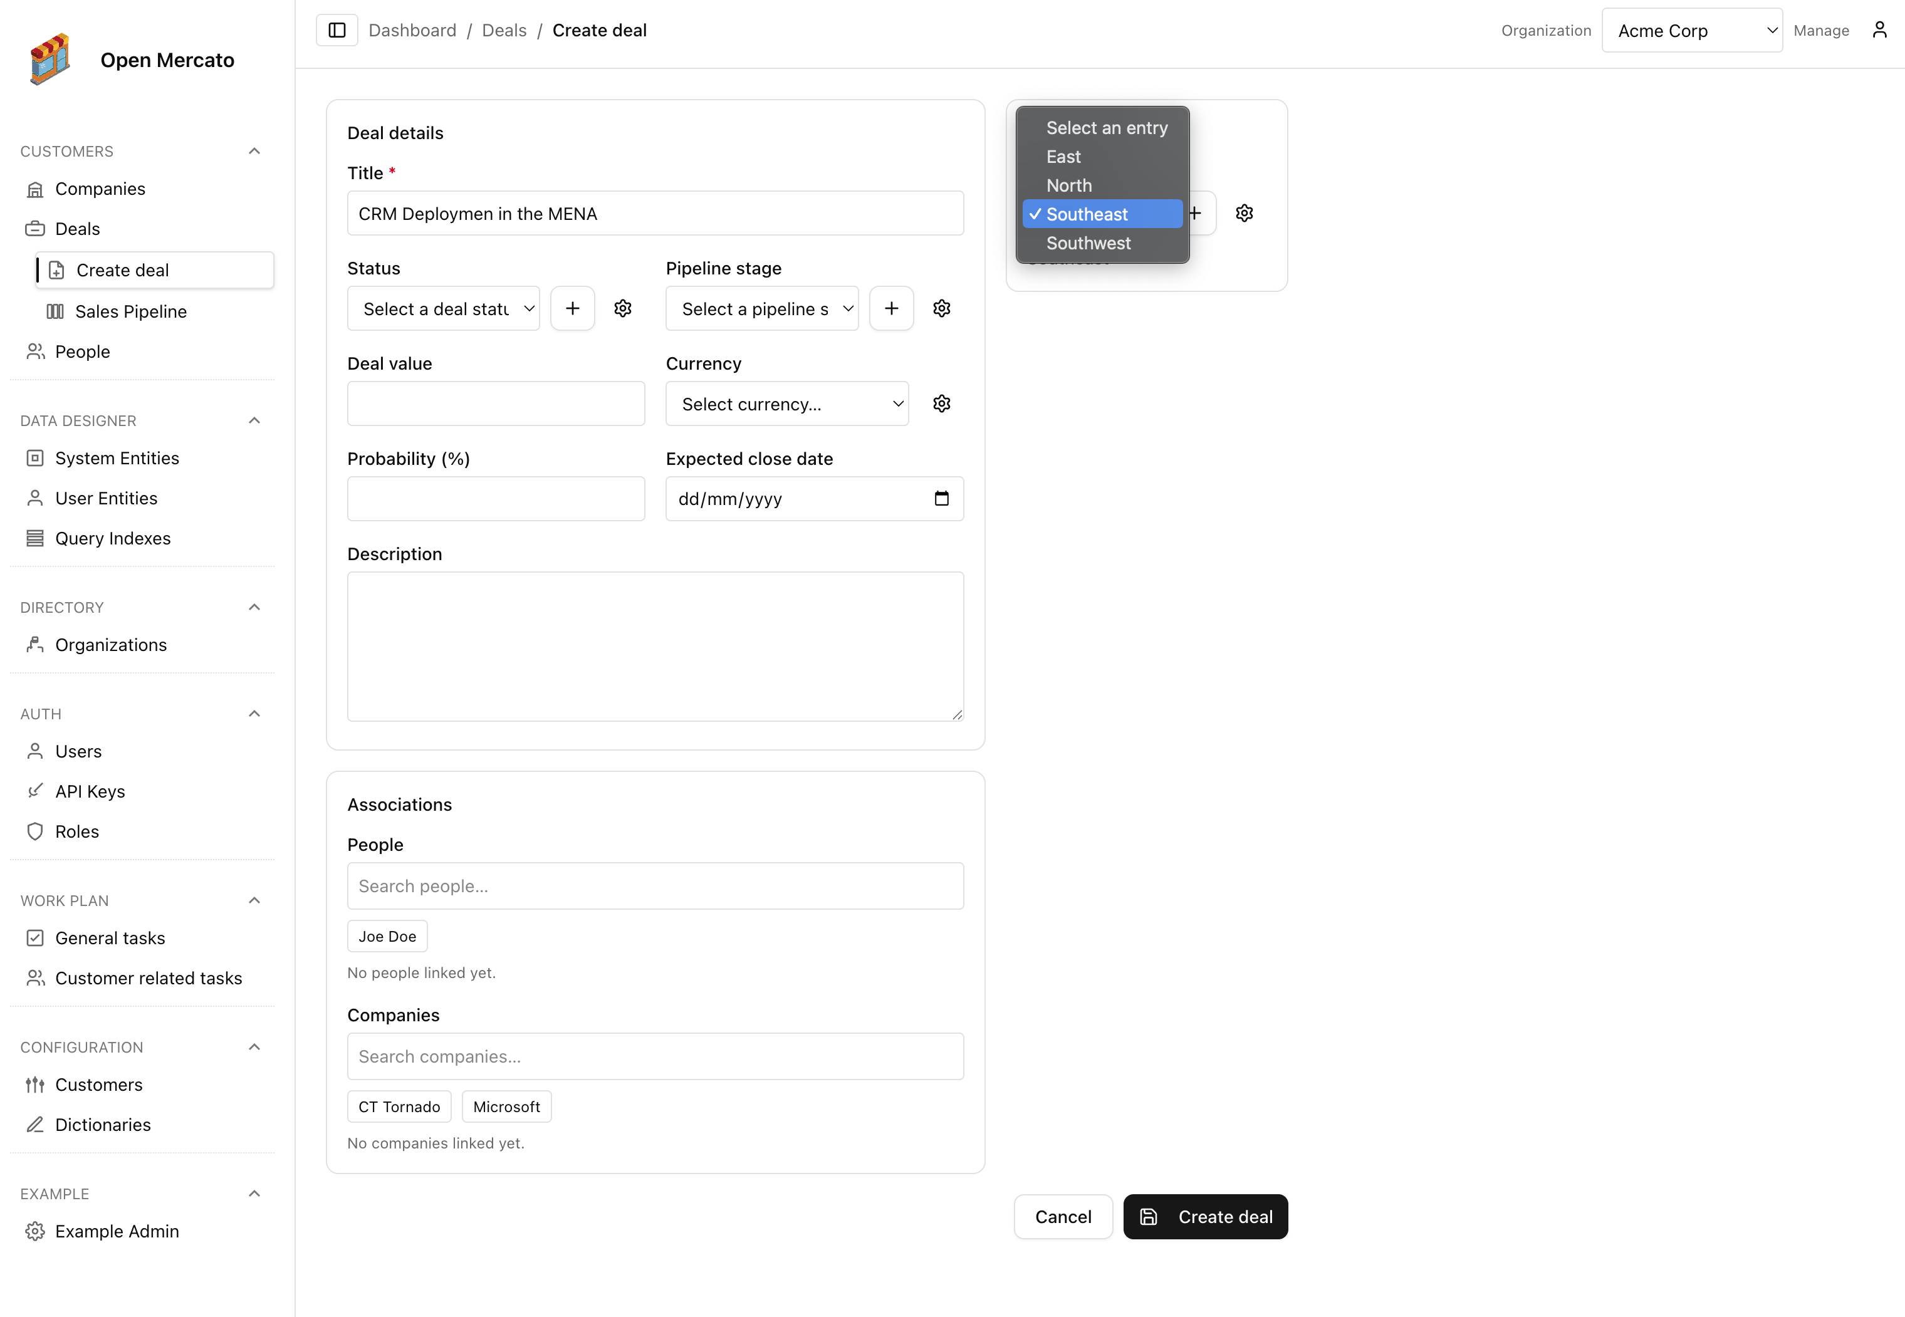Open the API Keys icon in Auth section
The width and height of the screenshot is (1905, 1317).
point(36,791)
